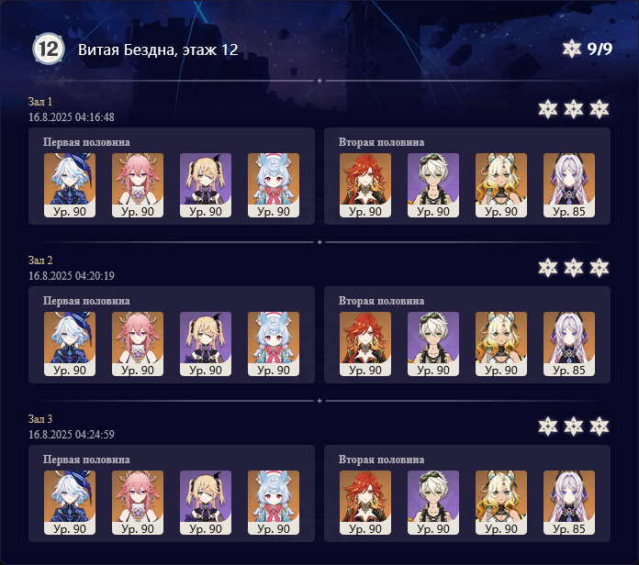Click the floor 12 badge icon
639x565 pixels.
point(49,49)
